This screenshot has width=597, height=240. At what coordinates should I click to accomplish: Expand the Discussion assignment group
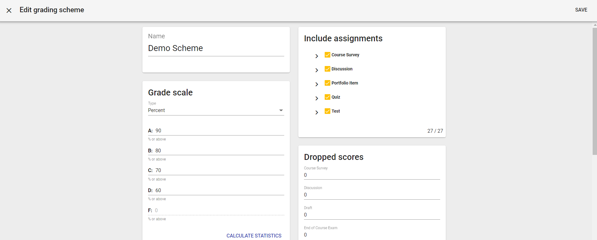317,70
